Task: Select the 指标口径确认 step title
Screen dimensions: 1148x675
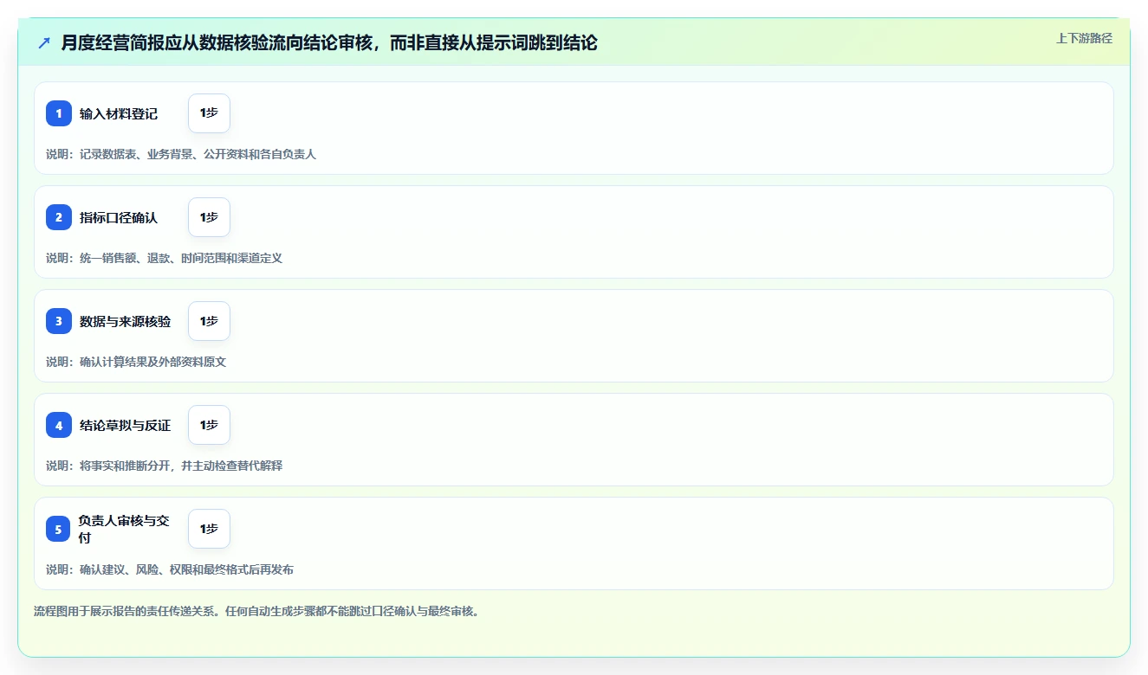Action: 119,217
